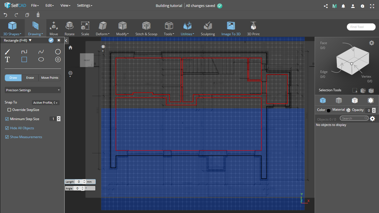This screenshot has height=213, width=379.
Task: Select the ellipse drawing tool
Action: [x=41, y=59]
